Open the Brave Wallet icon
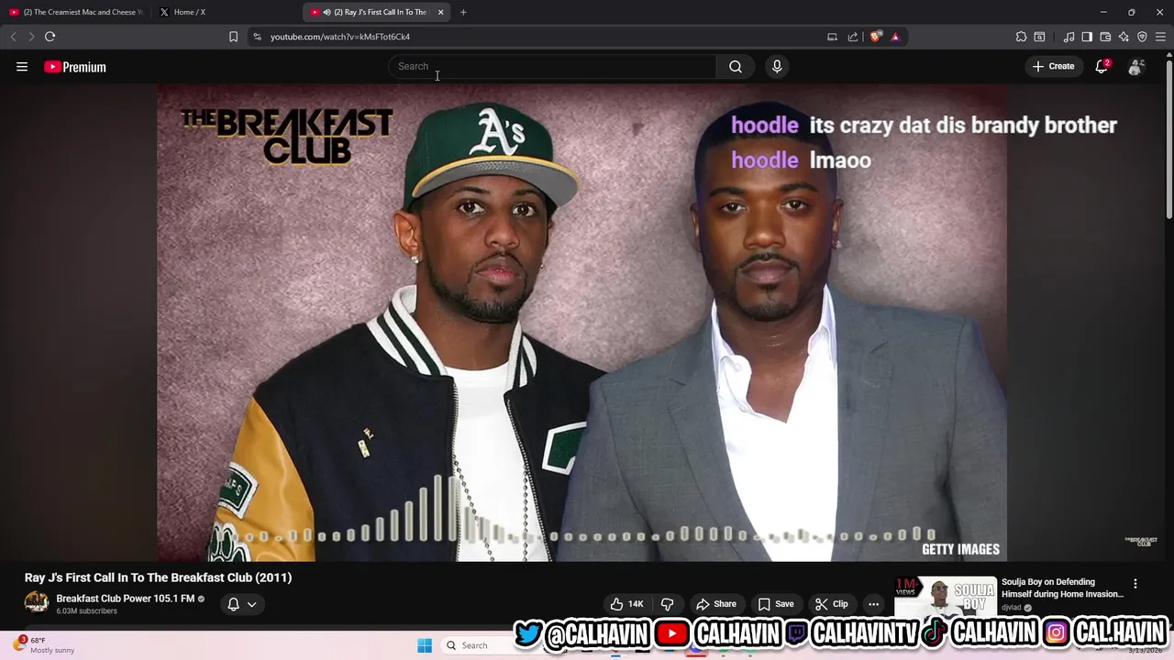 click(x=1105, y=37)
